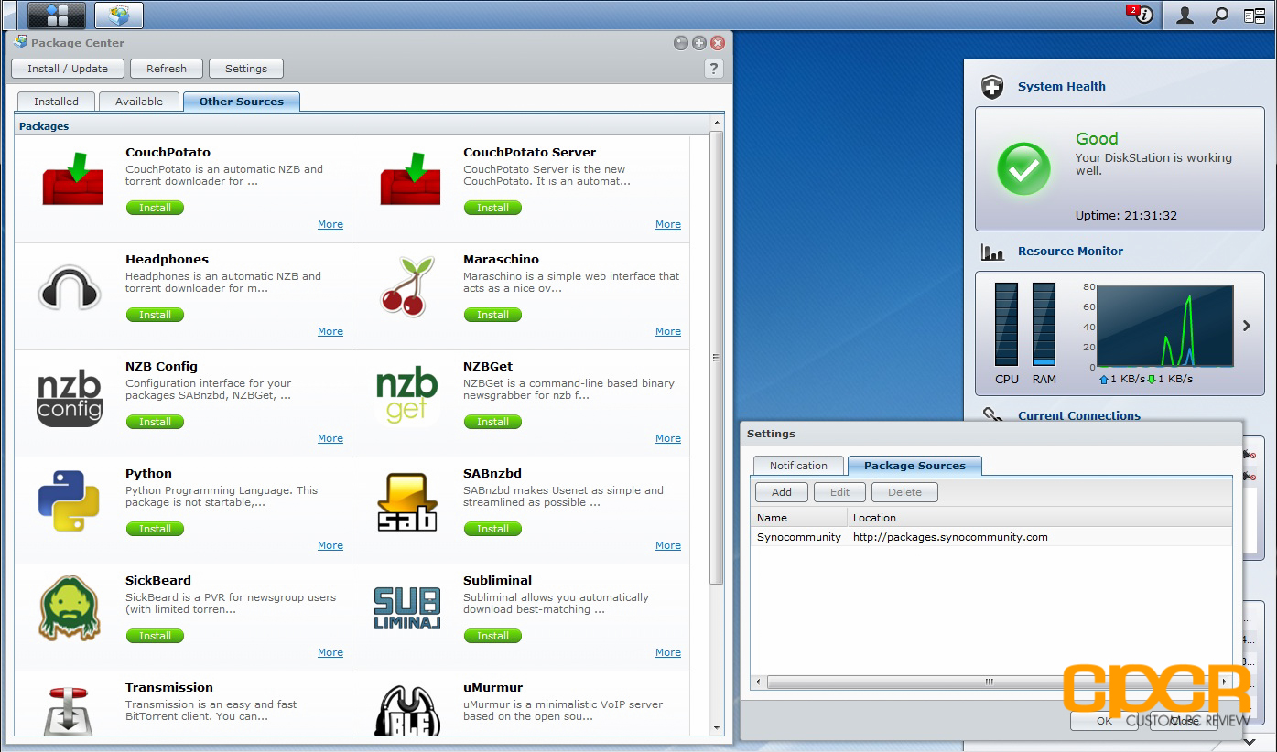1277x752 pixels.
Task: Click the Resource Monitor title link
Action: [1070, 252]
